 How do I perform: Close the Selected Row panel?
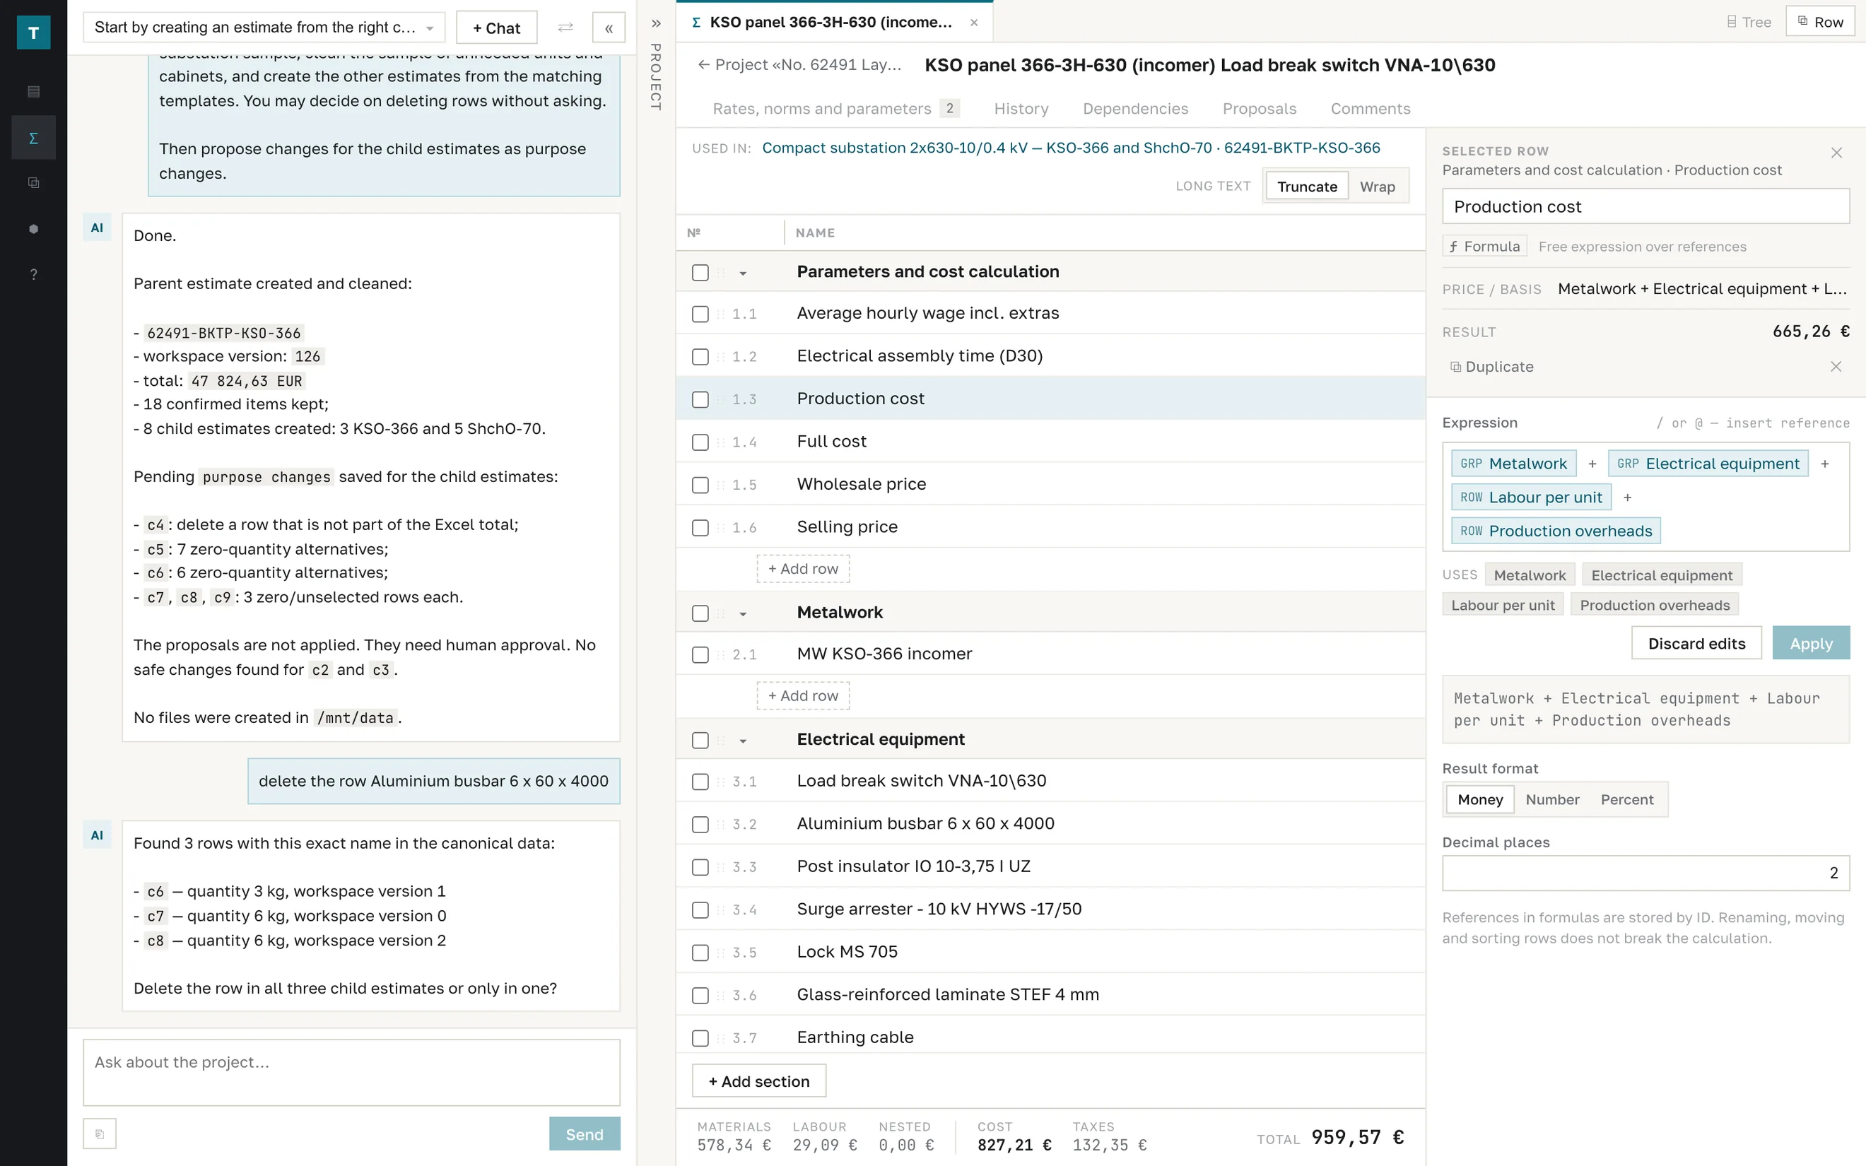point(1836,153)
